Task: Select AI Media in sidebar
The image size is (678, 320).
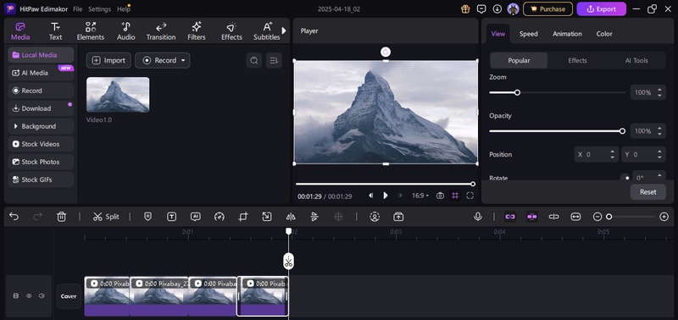Action: pos(41,73)
